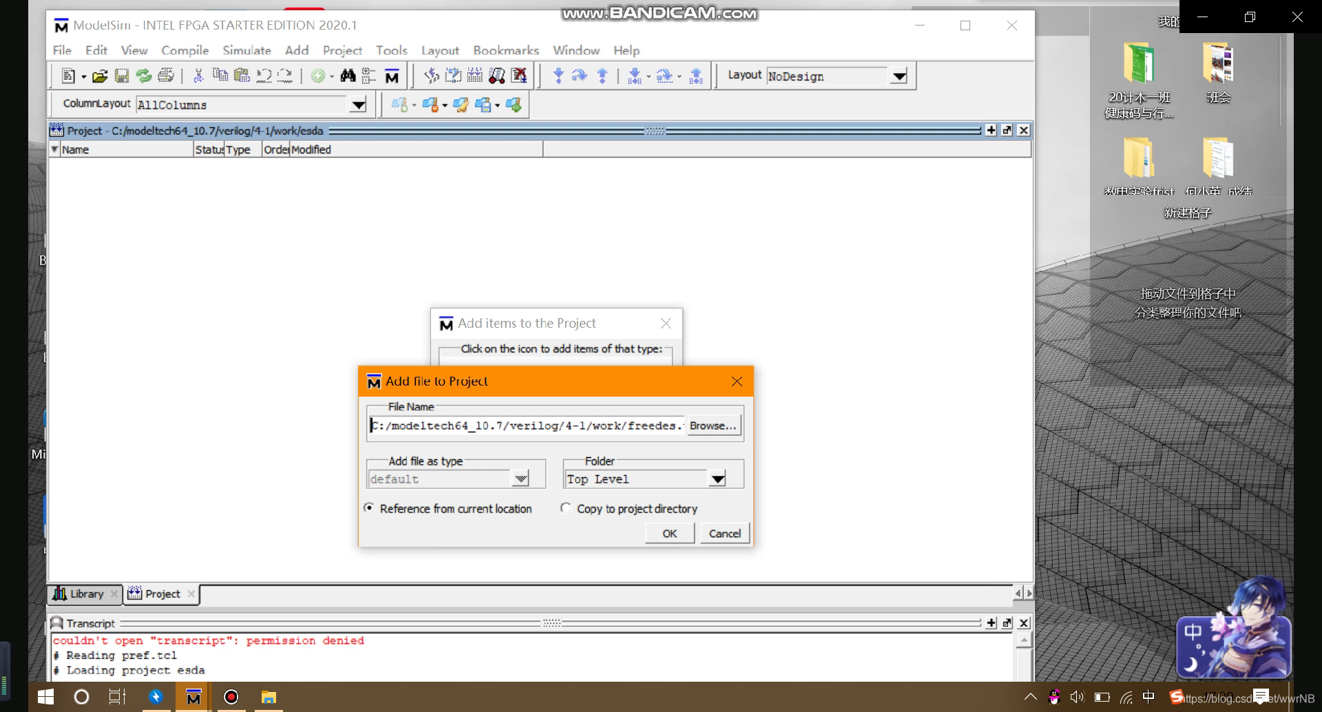Viewport: 1322px width, 712px height.
Task: Open the Layout NoDesign dropdown
Action: click(x=899, y=76)
